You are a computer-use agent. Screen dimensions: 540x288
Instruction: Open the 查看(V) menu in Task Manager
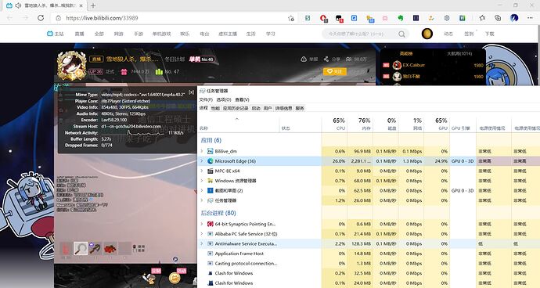point(242,99)
